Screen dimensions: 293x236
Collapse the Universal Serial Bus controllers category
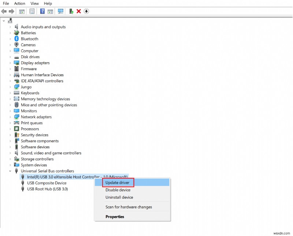10,171
